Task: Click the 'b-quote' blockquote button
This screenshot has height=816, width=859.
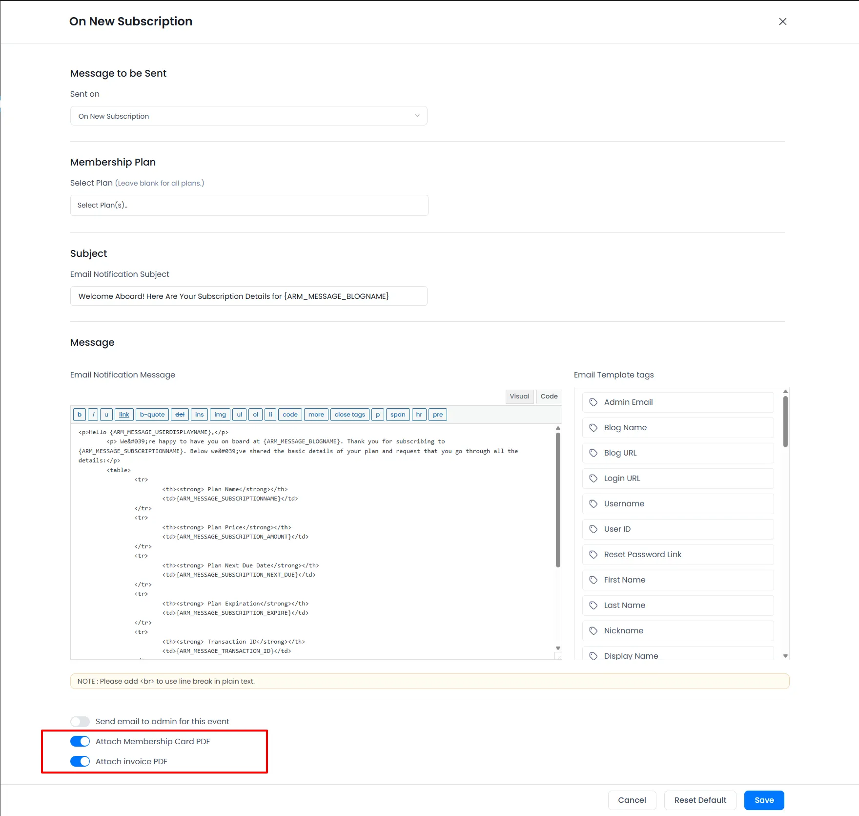Action: pos(152,415)
